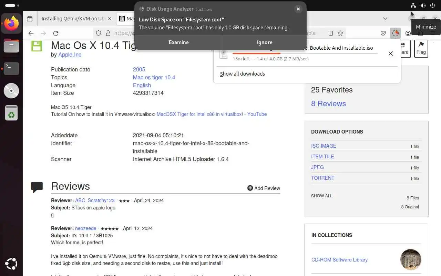The width and height of the screenshot is (441, 276).
Task: Expand the list all tabs chevron
Action: 385,19
